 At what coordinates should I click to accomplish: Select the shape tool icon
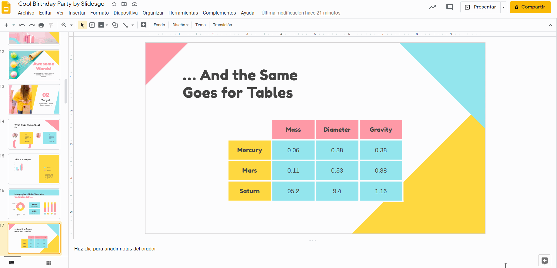115,25
